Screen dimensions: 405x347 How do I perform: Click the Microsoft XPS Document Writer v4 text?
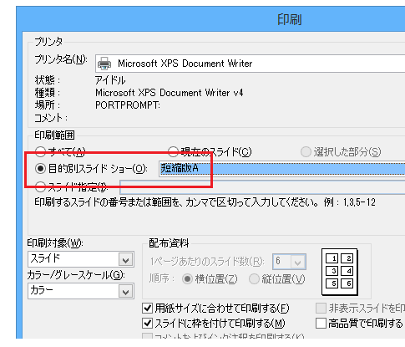[x=170, y=93]
